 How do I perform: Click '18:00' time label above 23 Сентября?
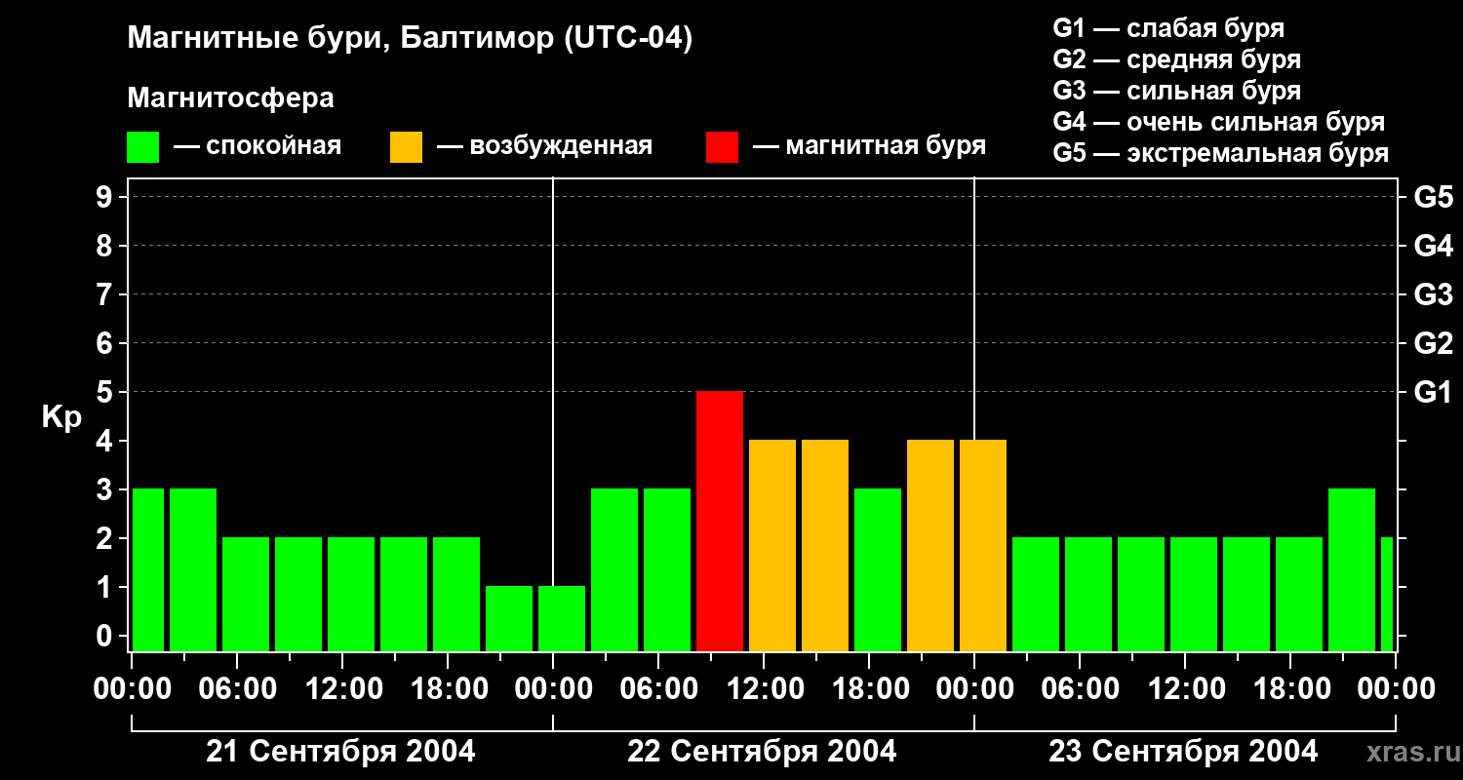[x=1292, y=690]
